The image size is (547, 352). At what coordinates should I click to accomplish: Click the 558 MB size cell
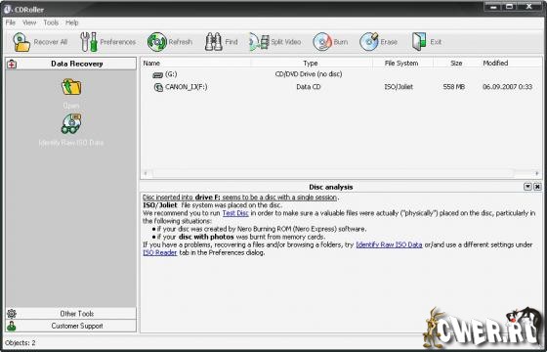click(x=453, y=87)
